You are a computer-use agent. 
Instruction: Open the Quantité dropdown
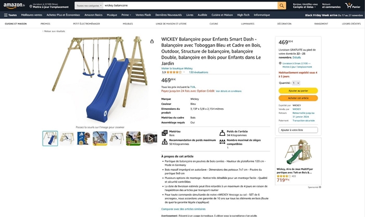click(x=296, y=83)
